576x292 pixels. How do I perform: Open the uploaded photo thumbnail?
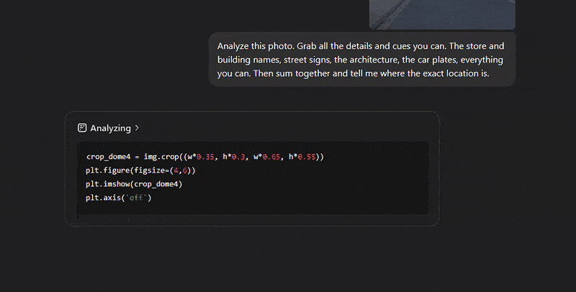click(x=442, y=14)
